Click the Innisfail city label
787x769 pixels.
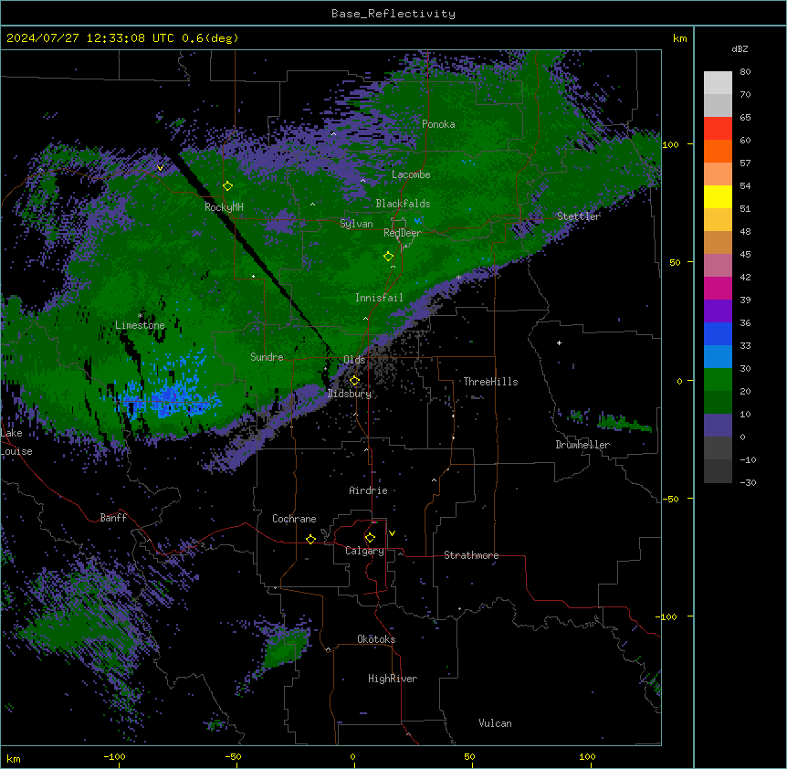[379, 298]
